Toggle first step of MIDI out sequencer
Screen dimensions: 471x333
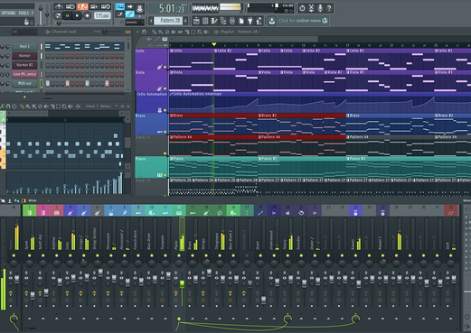(x=48, y=84)
